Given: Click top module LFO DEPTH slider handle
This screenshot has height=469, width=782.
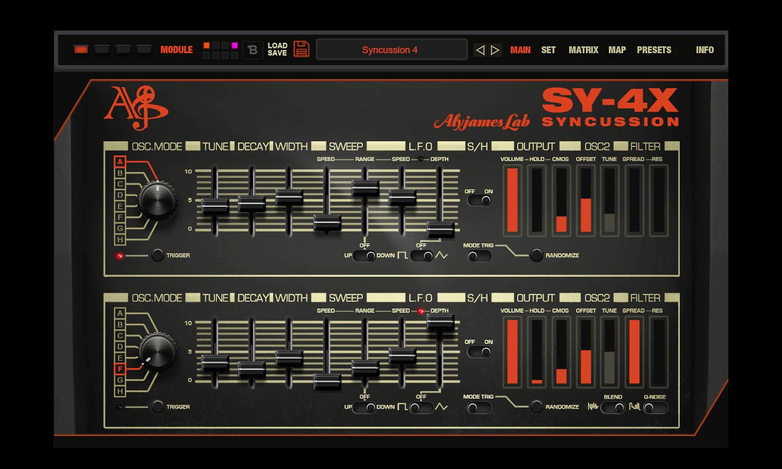Looking at the screenshot, I should pyautogui.click(x=441, y=229).
